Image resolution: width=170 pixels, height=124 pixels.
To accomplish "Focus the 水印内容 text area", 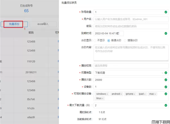I will (129, 52).
